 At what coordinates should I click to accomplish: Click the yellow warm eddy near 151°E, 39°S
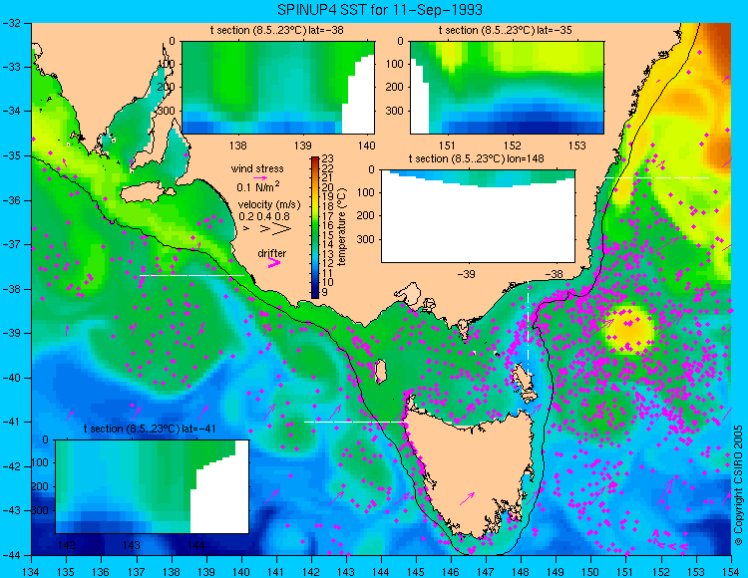(628, 329)
